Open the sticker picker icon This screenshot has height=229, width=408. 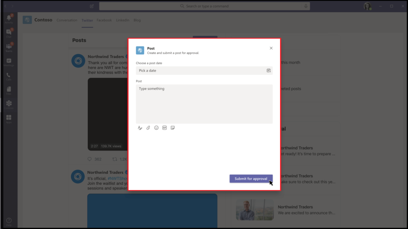pos(173,128)
